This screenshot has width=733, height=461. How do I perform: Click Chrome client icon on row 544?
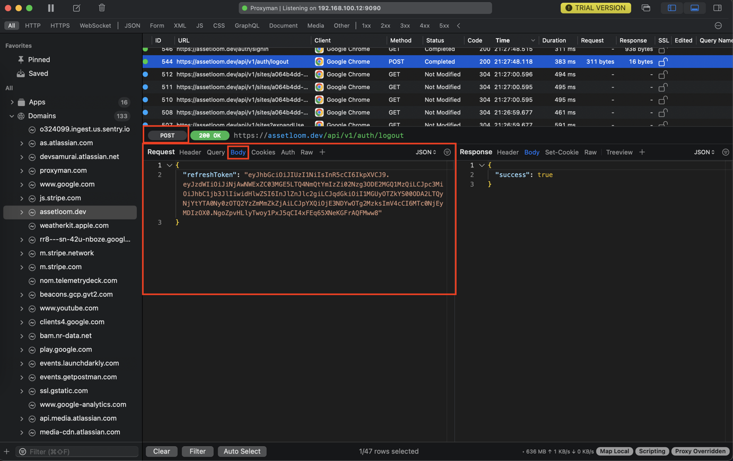tap(319, 61)
